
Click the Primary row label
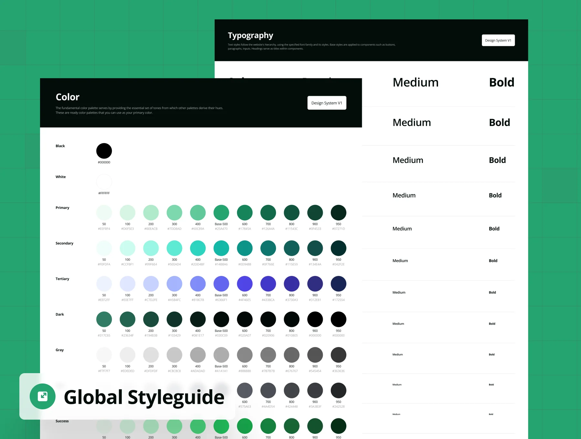point(62,208)
